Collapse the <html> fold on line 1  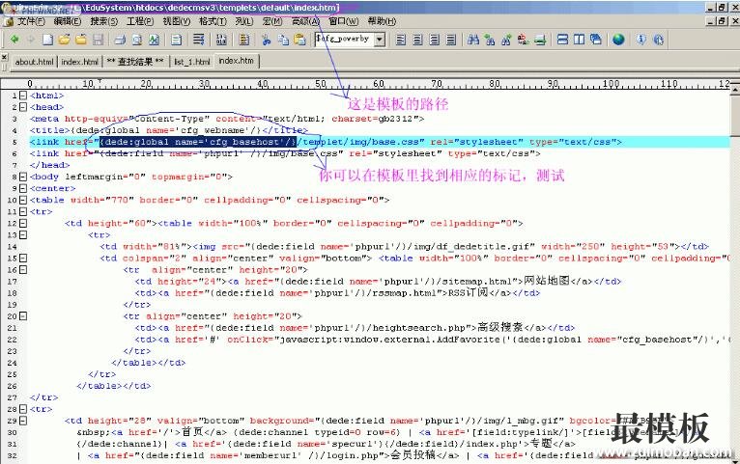[x=22, y=96]
